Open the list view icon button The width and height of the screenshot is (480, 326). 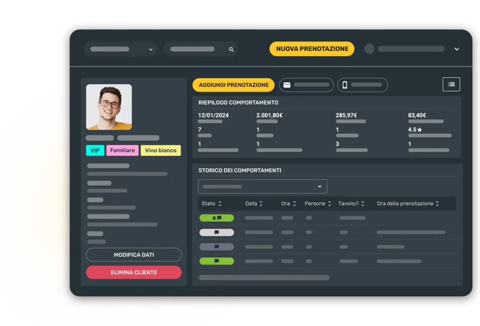(x=451, y=84)
